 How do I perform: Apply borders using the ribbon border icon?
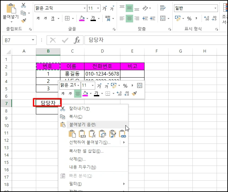[x=67, y=18]
